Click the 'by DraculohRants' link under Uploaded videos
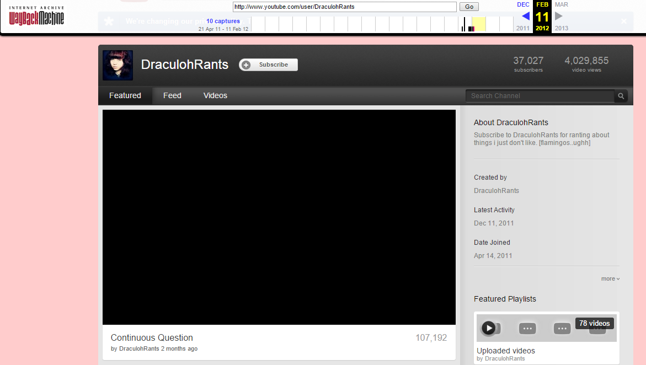Image resolution: width=646 pixels, height=365 pixels. (x=500, y=359)
